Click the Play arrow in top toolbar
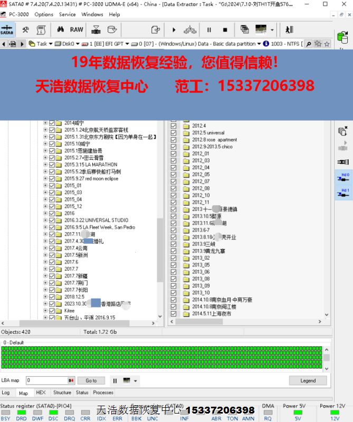Image resolution: width=353 pixels, height=422 pixels. 174,30
